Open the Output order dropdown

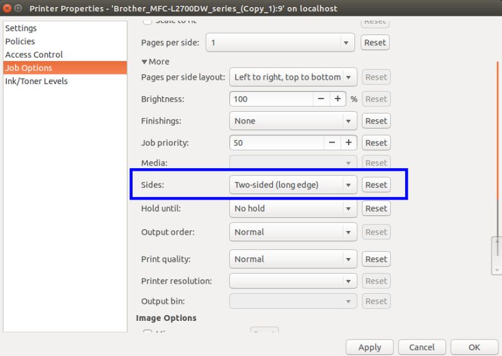pos(293,232)
